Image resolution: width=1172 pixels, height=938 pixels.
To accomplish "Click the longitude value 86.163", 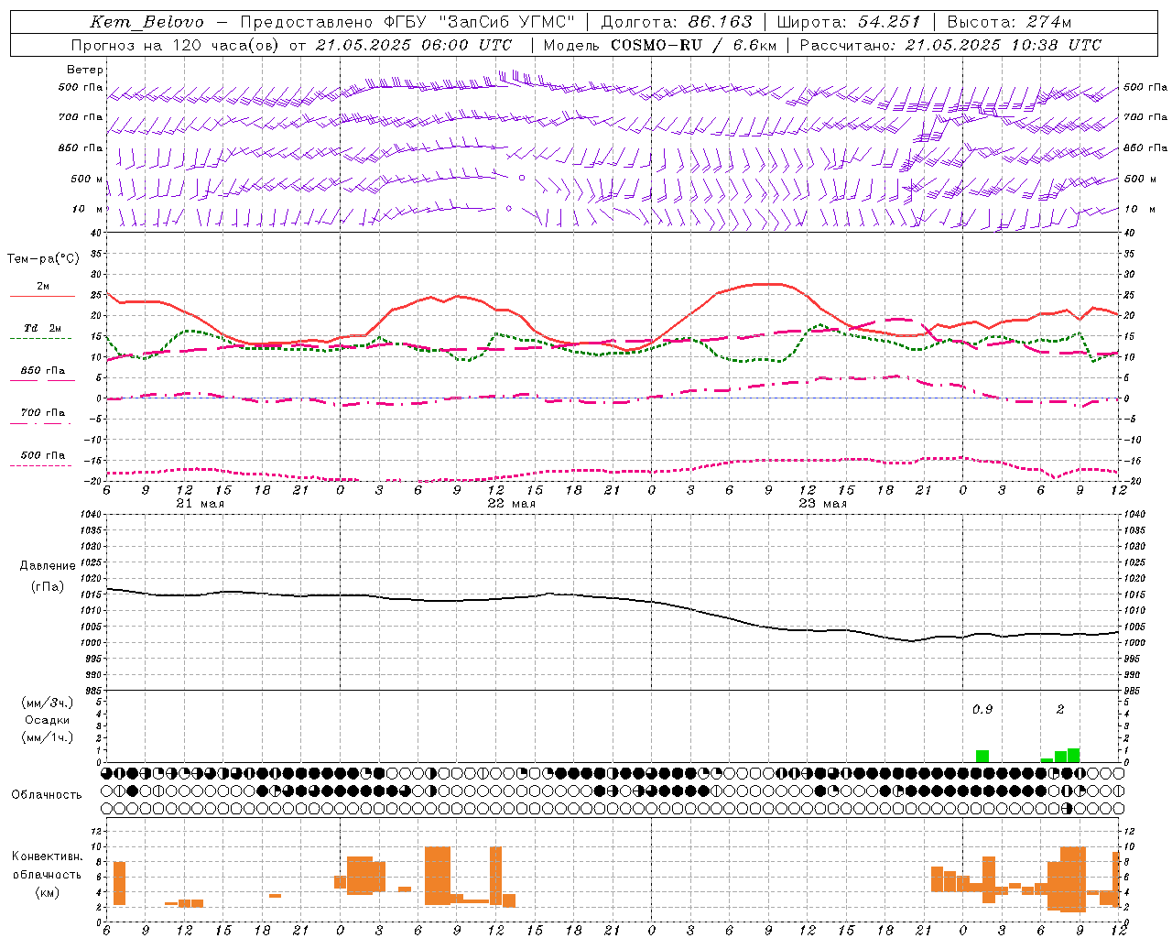I will point(721,22).
